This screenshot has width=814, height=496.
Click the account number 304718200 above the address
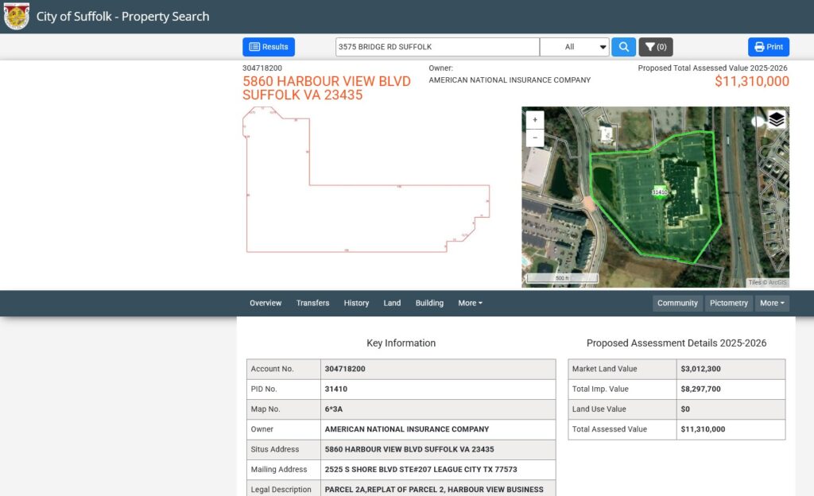click(x=262, y=68)
